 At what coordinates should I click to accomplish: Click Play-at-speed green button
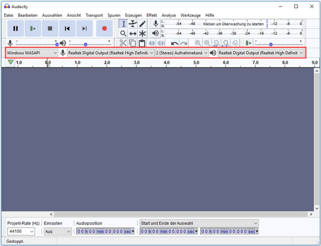pyautogui.click(x=248, y=43)
